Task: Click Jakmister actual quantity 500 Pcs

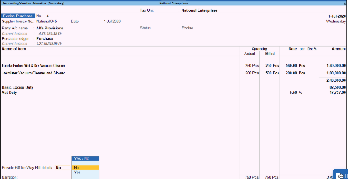Action: pos(252,73)
